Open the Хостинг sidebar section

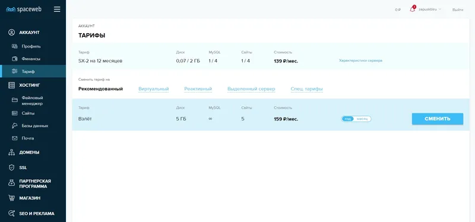click(x=30, y=85)
